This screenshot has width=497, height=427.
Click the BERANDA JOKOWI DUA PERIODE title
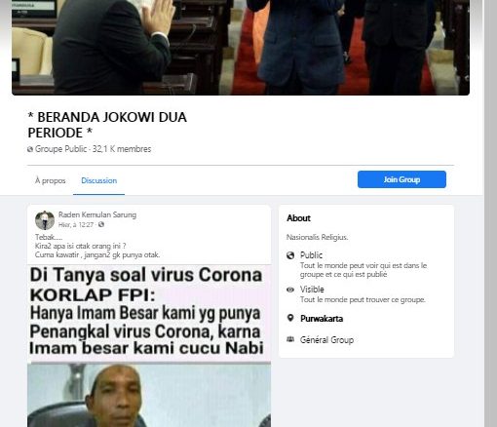107,125
